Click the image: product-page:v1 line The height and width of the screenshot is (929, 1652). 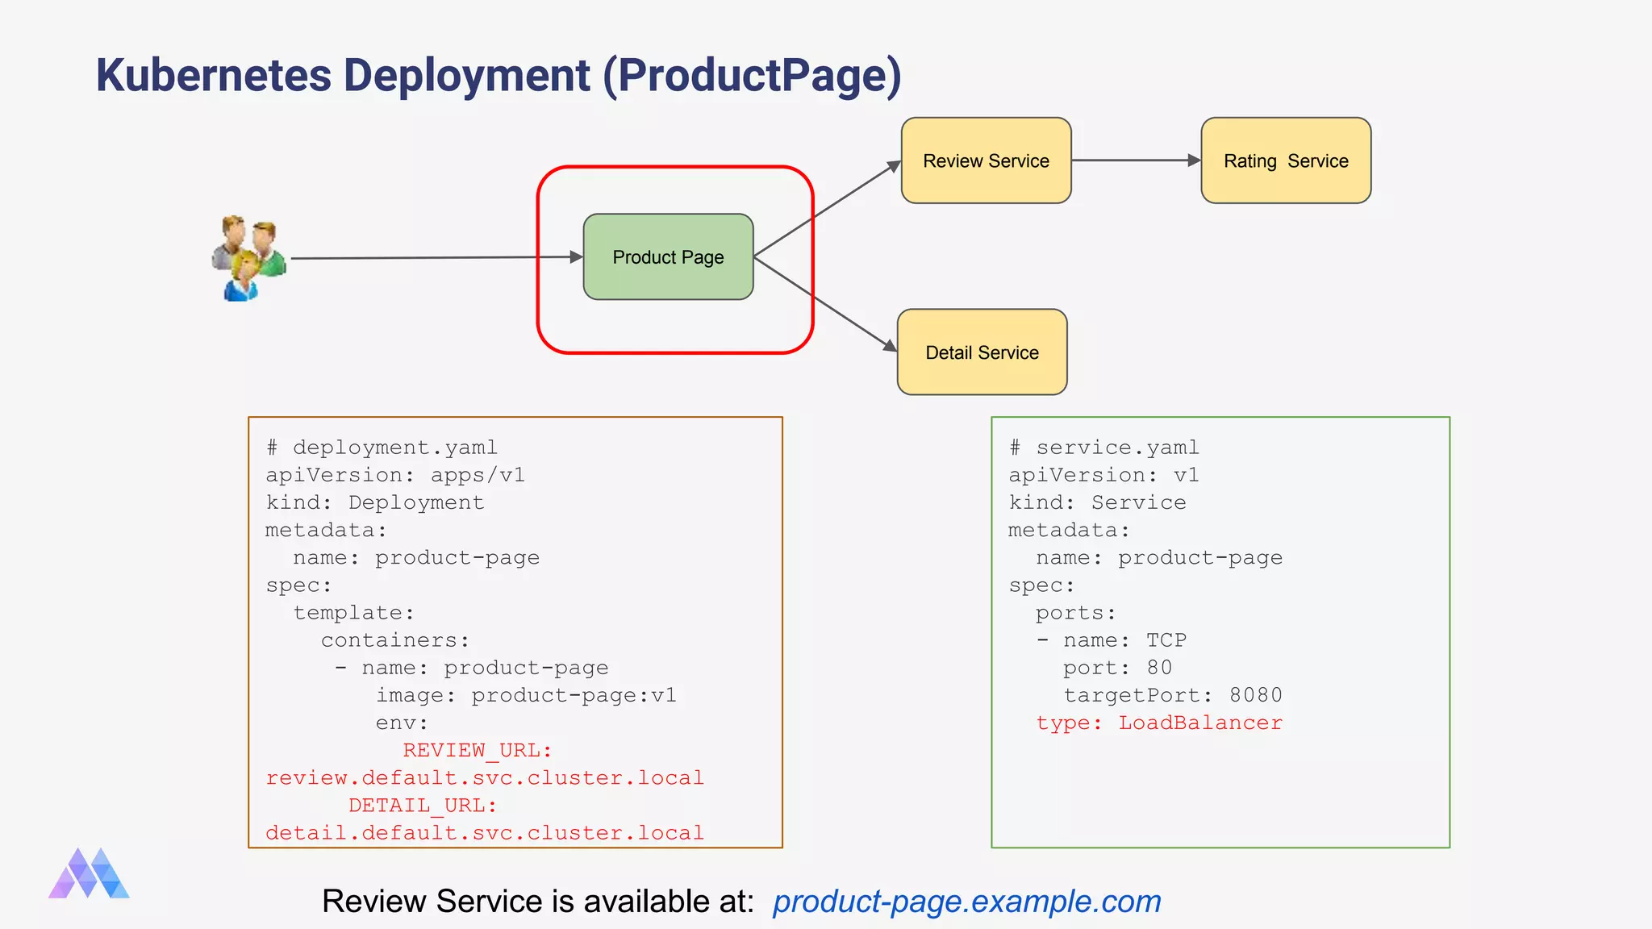526,695
